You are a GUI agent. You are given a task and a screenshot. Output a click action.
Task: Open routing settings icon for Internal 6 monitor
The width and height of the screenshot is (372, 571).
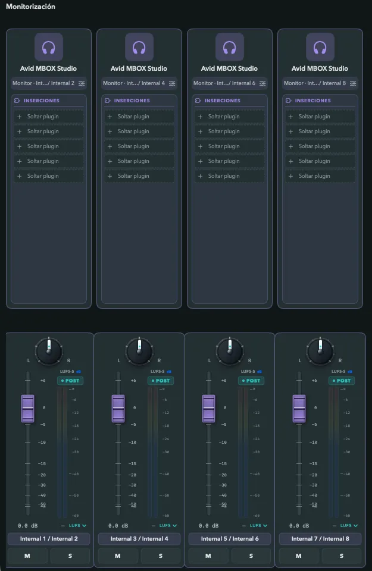coord(262,83)
